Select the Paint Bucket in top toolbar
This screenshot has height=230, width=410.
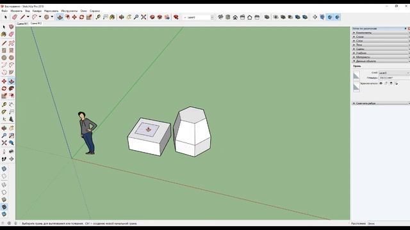(x=113, y=17)
